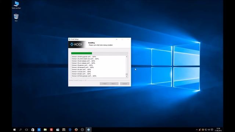Launch Microsoft Edge from the taskbar

click(x=70, y=129)
